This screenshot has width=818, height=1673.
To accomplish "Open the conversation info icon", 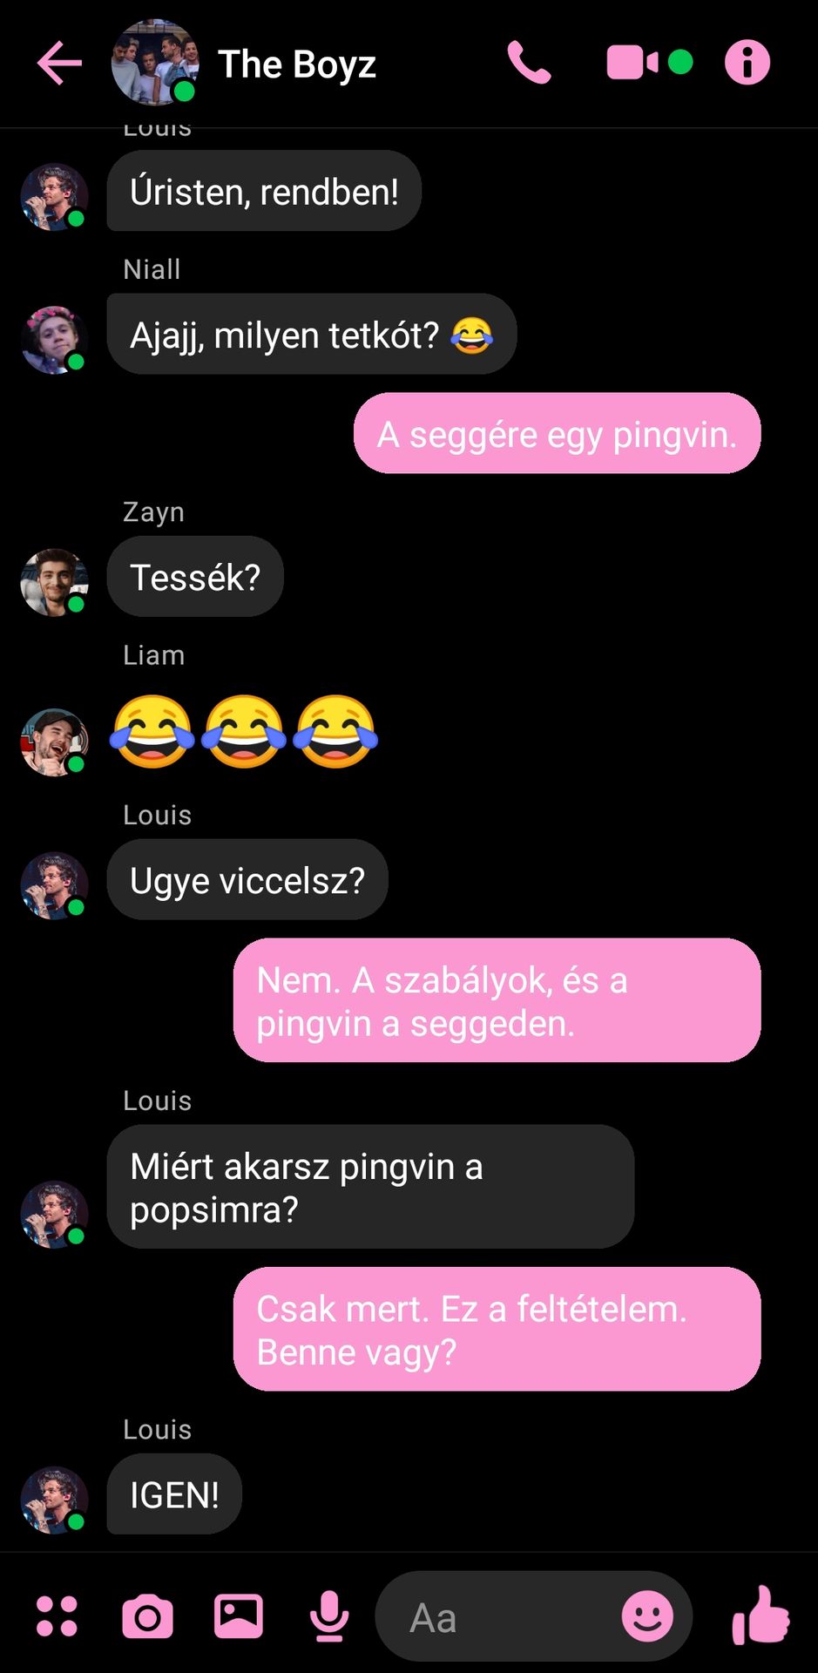I will tap(747, 63).
